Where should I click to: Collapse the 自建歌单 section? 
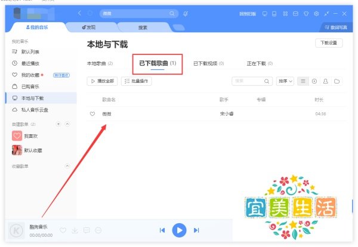click(x=67, y=124)
